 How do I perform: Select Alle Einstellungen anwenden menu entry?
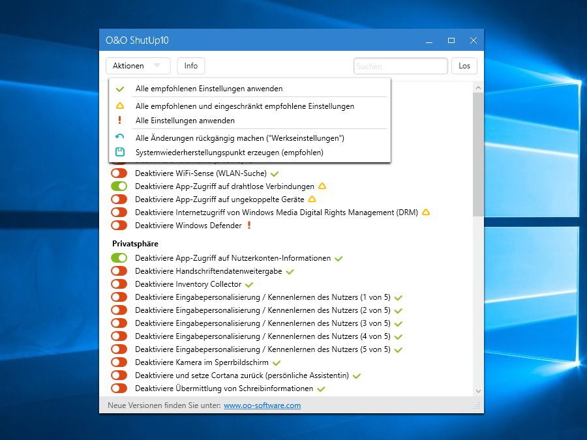pos(250,121)
